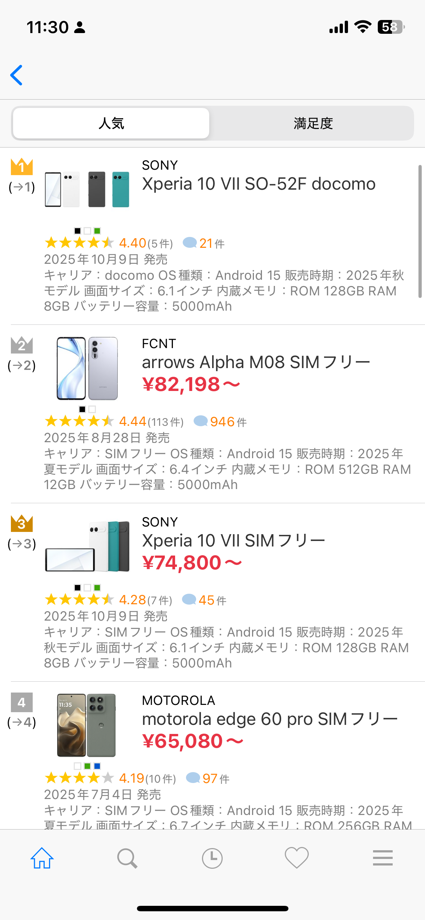The width and height of the screenshot is (425, 920).
Task: Tap the green color swatch under Xperia docomo
Action: pos(97,231)
